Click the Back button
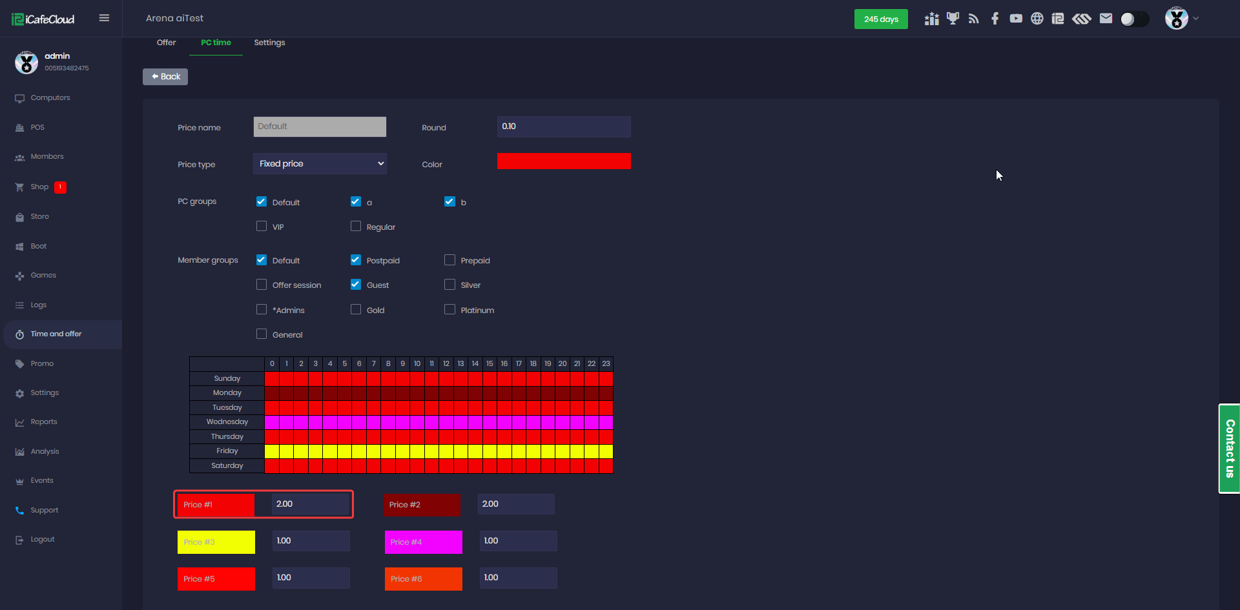The image size is (1240, 610). [165, 77]
